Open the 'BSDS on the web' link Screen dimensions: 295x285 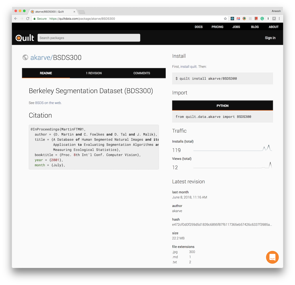[48, 103]
